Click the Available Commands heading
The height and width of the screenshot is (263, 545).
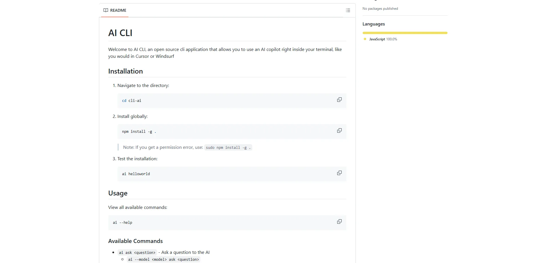point(135,241)
